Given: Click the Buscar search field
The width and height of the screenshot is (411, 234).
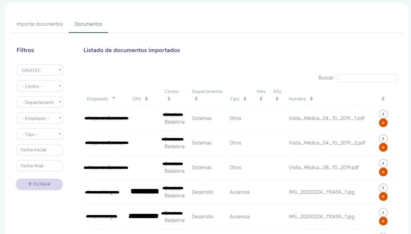Looking at the screenshot, I should (367, 78).
